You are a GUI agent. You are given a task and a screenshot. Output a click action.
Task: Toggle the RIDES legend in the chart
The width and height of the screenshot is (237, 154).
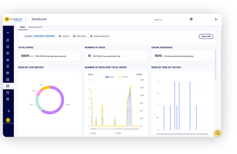pyautogui.click(x=110, y=77)
